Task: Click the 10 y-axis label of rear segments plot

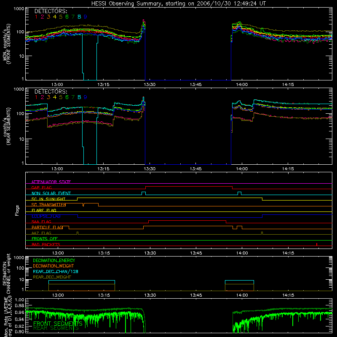Action: point(21,139)
